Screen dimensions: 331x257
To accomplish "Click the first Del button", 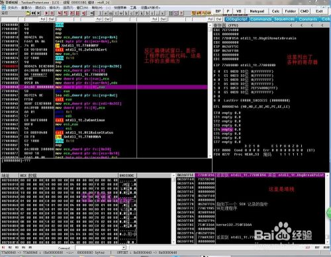I will click(x=51, y=19).
